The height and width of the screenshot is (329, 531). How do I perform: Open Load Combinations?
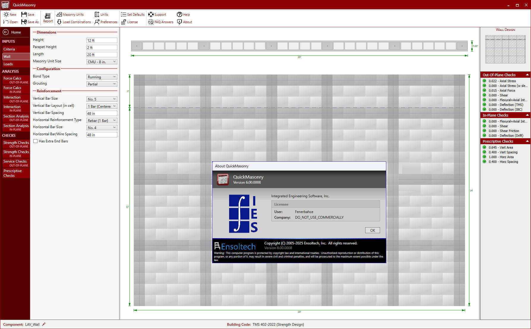tap(74, 22)
